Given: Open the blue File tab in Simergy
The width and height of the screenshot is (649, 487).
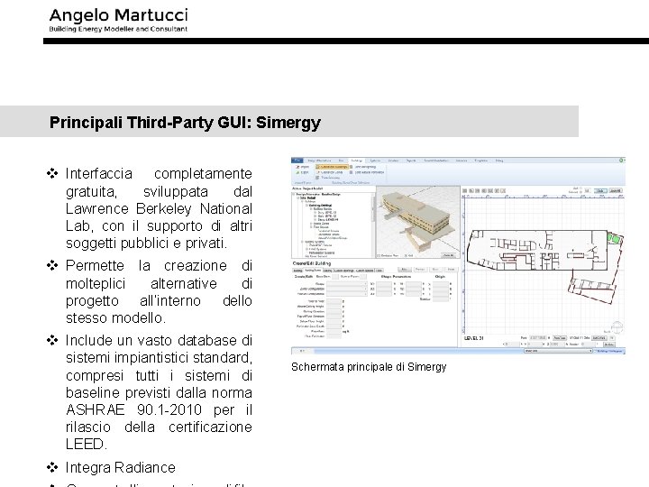Looking at the screenshot, I should [x=297, y=161].
